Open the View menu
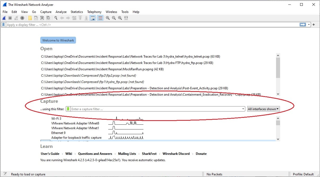The width and height of the screenshot is (320, 177). pos(25,12)
